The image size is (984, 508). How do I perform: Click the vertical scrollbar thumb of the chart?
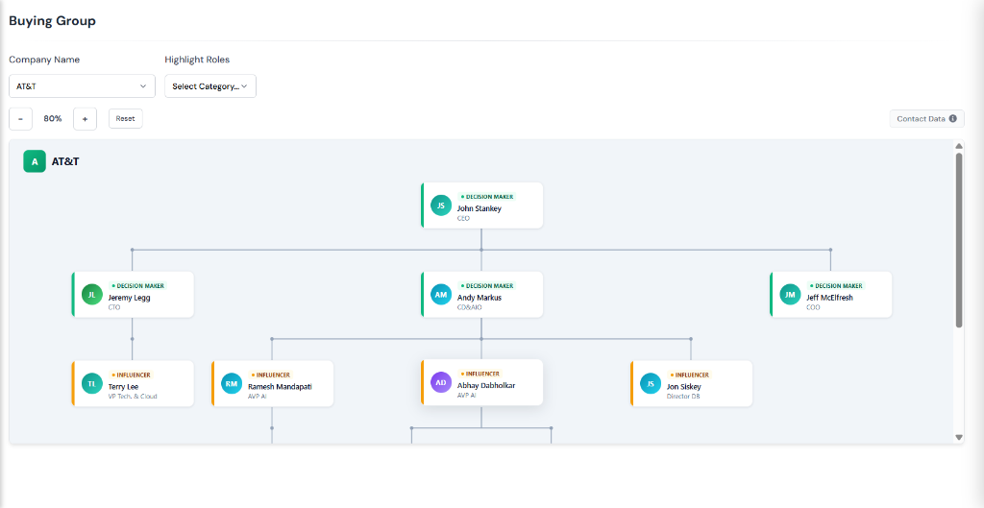click(959, 239)
